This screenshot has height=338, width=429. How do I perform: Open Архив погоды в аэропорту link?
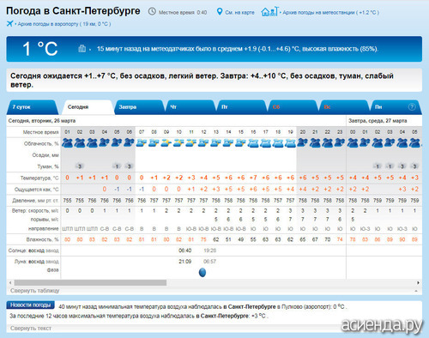coord(64,24)
